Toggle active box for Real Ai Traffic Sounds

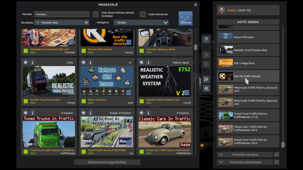[84, 152]
